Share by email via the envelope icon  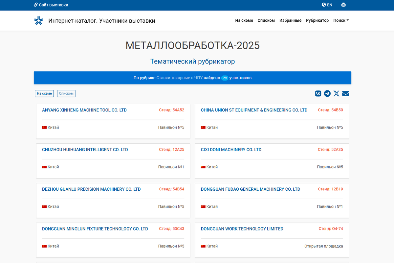345,93
